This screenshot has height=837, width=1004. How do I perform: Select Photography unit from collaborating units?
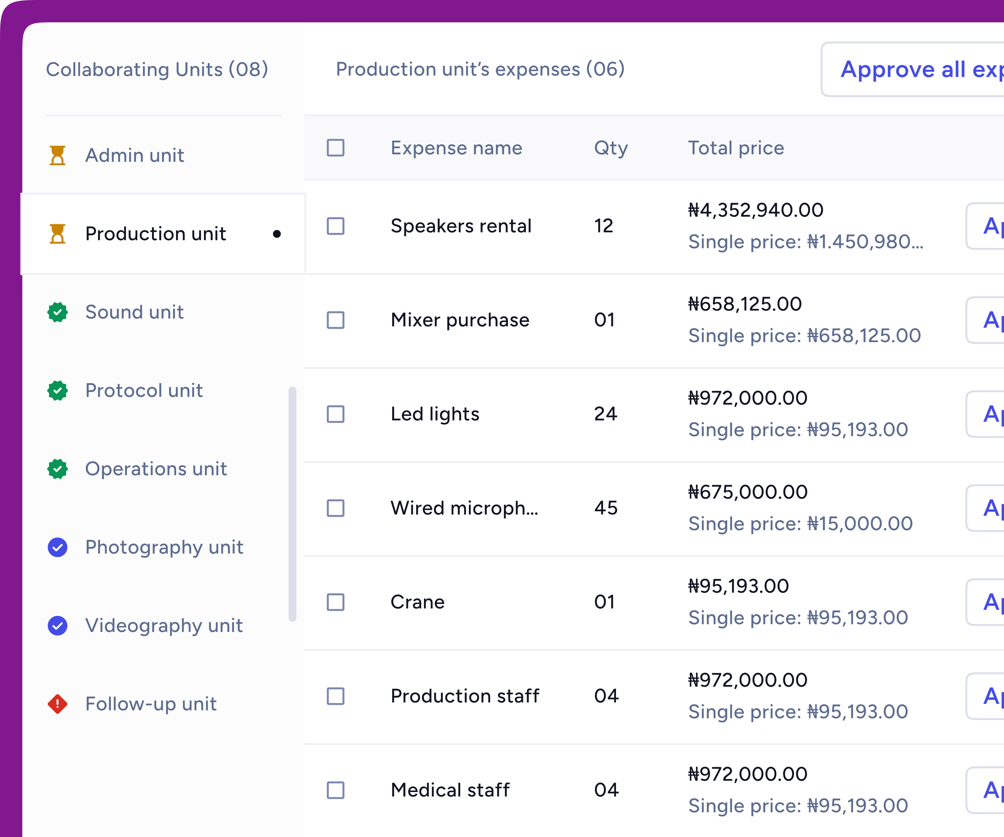(x=164, y=547)
